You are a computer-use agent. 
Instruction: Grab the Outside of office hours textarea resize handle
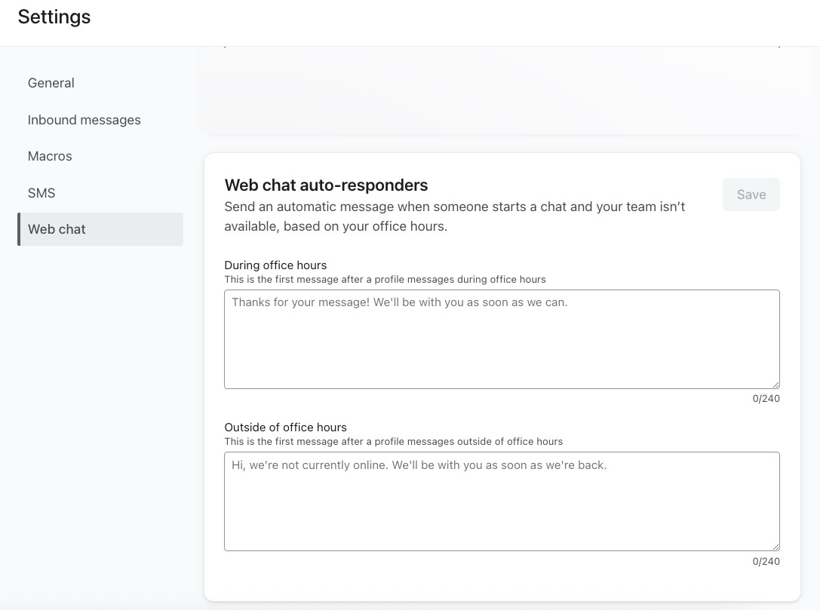point(775,546)
